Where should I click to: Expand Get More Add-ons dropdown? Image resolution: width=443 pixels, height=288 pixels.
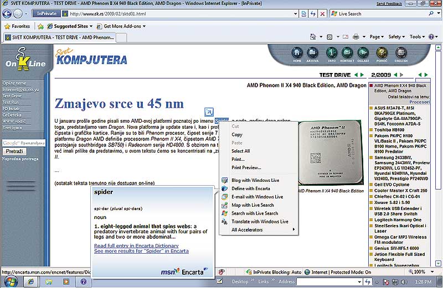click(x=144, y=26)
